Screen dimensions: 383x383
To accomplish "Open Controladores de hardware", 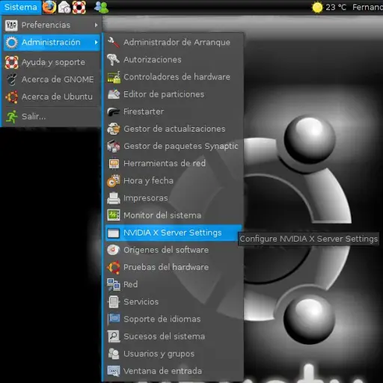I will (174, 77).
